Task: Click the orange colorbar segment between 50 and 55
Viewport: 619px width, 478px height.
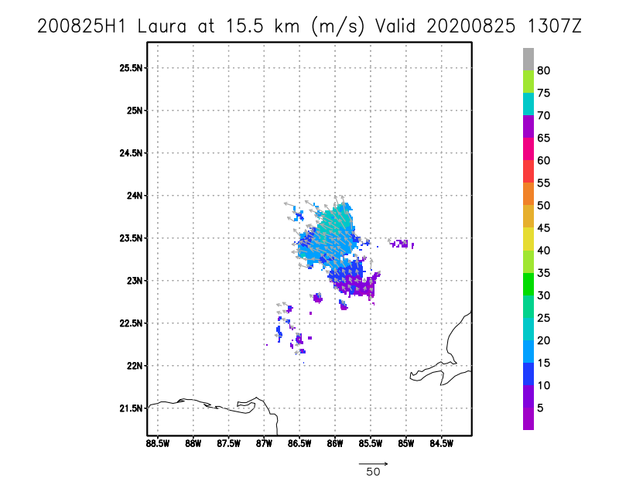Action: point(528,194)
